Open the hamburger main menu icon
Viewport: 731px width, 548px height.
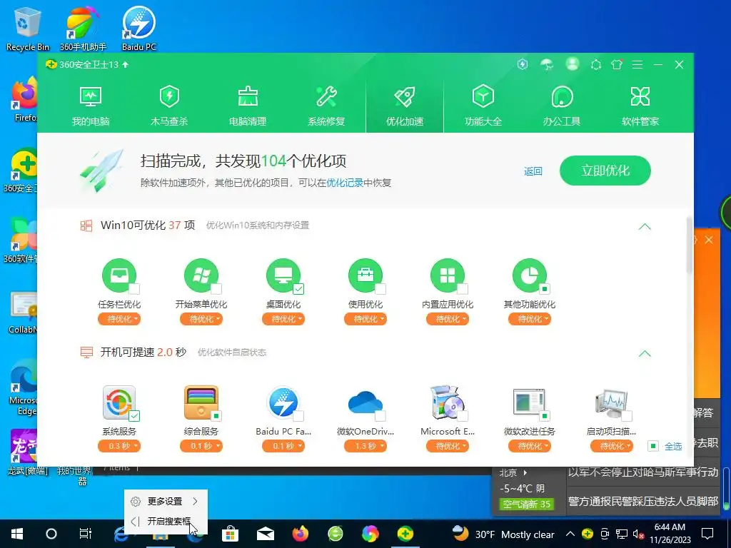point(637,65)
